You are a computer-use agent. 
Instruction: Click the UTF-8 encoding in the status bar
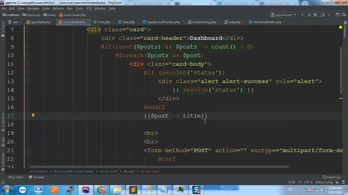pyautogui.click(x=308, y=182)
